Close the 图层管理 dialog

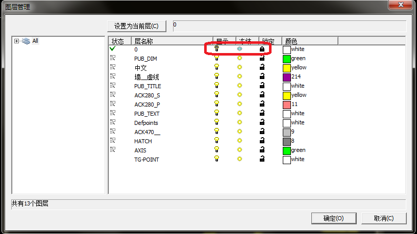click(x=401, y=5)
